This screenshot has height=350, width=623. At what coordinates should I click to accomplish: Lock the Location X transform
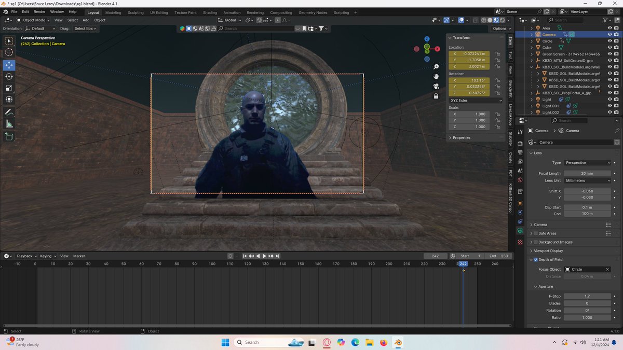497,53
